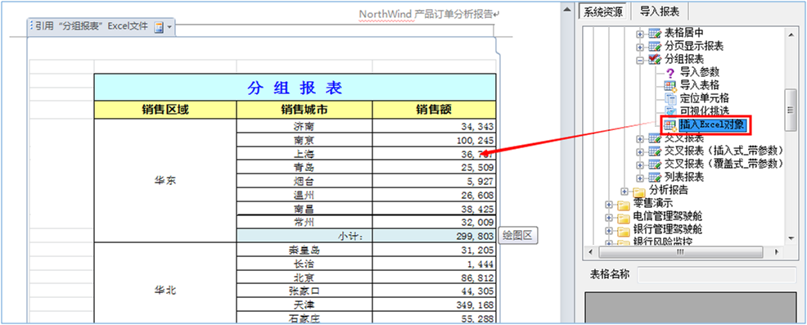
Task: Expand the 电信管理驾驶舱 folder node
Action: 610,217
